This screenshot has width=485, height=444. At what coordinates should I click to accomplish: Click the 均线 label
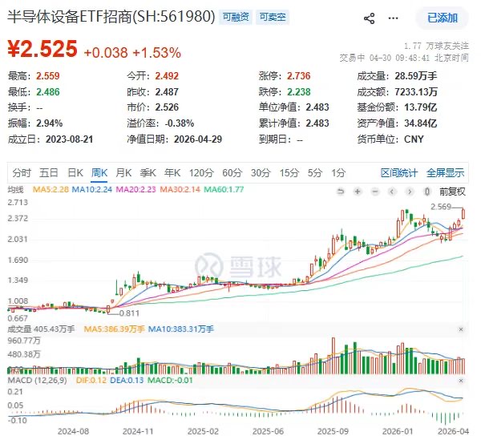15,189
